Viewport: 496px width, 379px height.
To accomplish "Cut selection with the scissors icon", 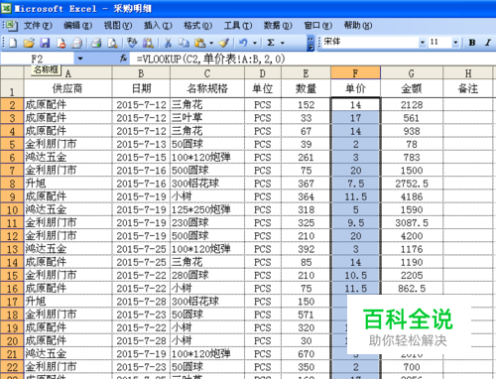I will [x=168, y=43].
